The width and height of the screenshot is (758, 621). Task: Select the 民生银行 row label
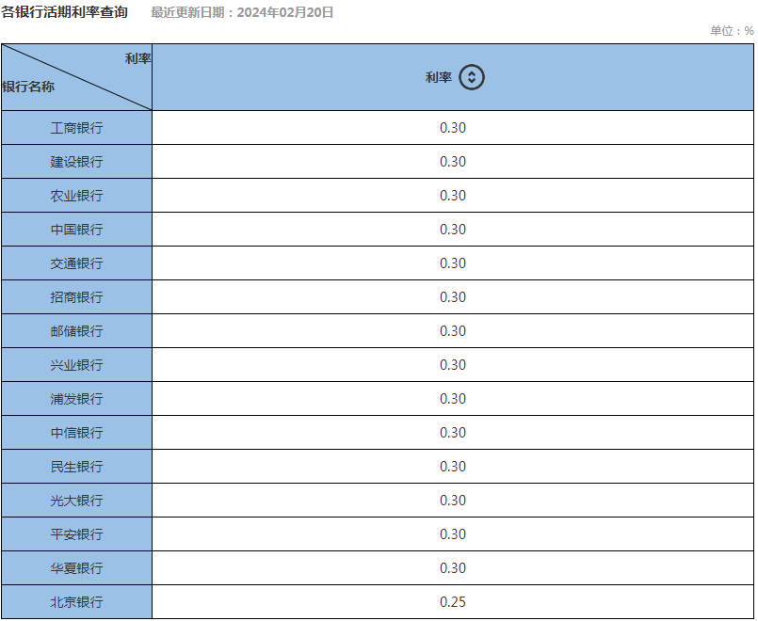tap(76, 467)
